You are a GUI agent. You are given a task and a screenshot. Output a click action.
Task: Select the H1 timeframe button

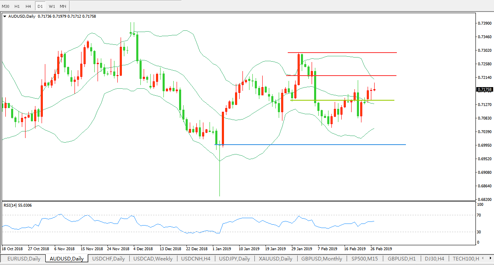pyautogui.click(x=17, y=6)
